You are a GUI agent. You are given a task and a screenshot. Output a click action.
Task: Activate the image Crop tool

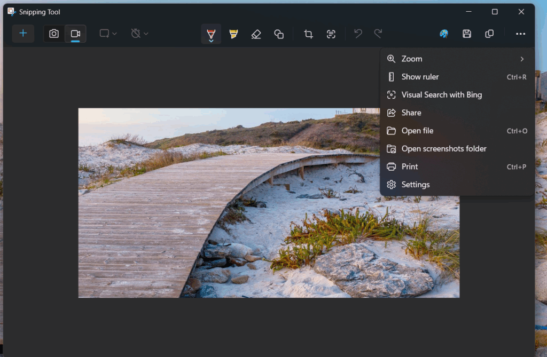[308, 34]
